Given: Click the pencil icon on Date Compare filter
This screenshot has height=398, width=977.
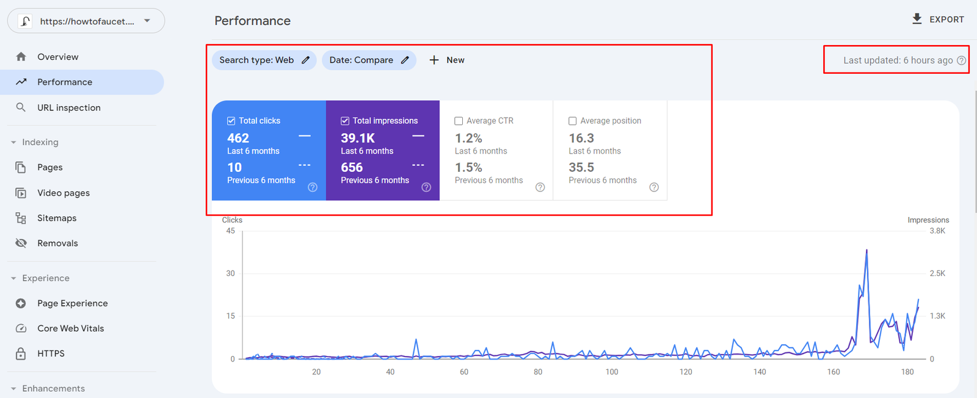Looking at the screenshot, I should pyautogui.click(x=405, y=60).
